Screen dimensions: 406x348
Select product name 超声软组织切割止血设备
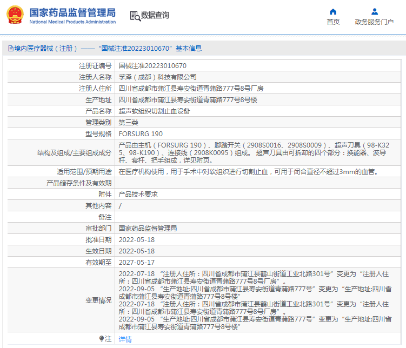click(x=154, y=111)
